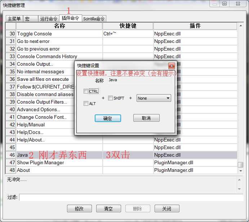Image resolution: width=249 pixels, height=222 pixels.
Task: Maximize the 快捷键管理 window
Action: point(224,4)
